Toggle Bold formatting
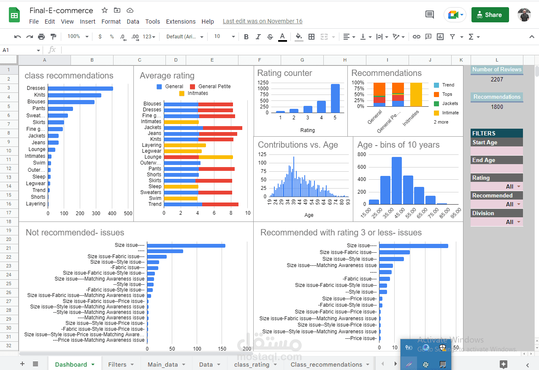 pos(246,37)
